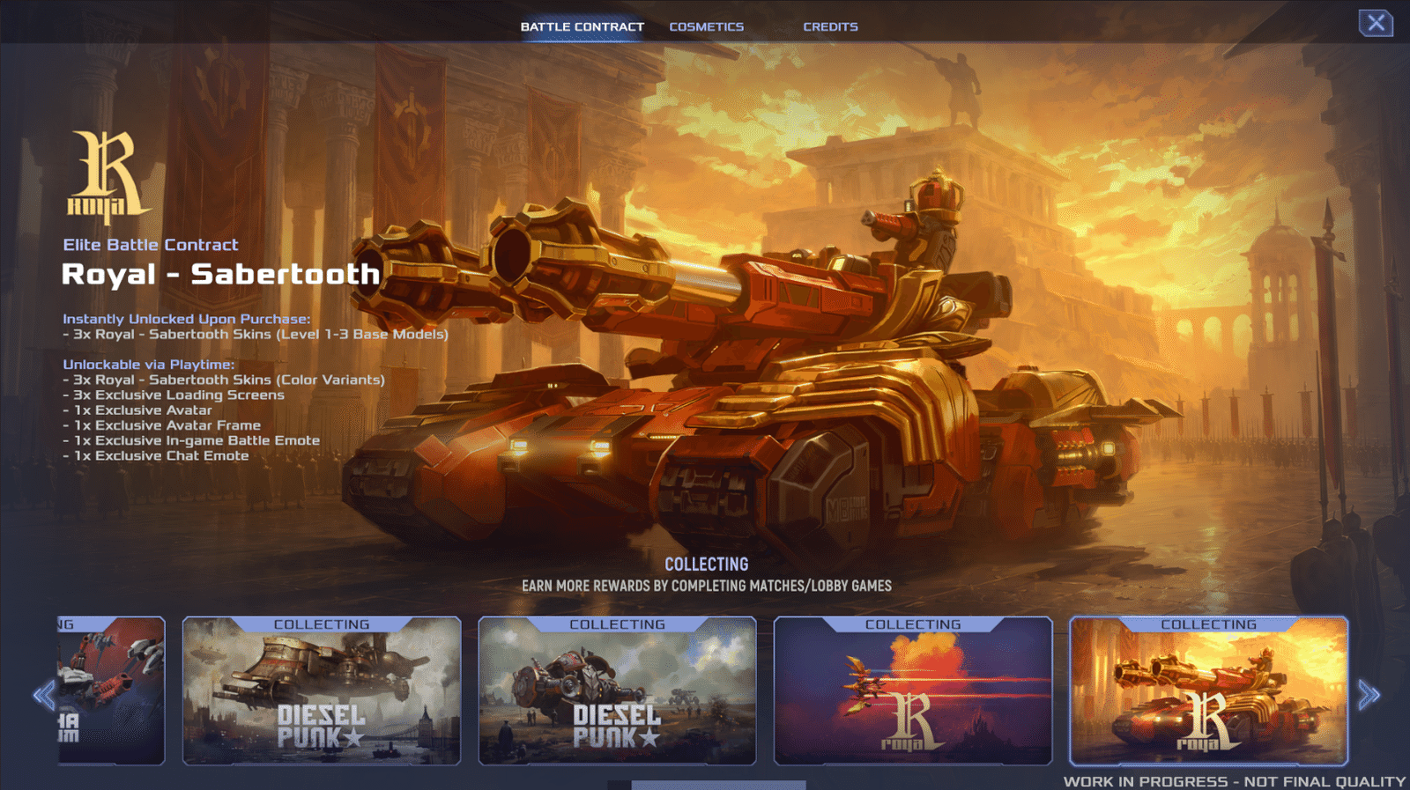Click the "1x Exclusive Avatar Frame" line
This screenshot has height=790, width=1410.
coord(162,425)
